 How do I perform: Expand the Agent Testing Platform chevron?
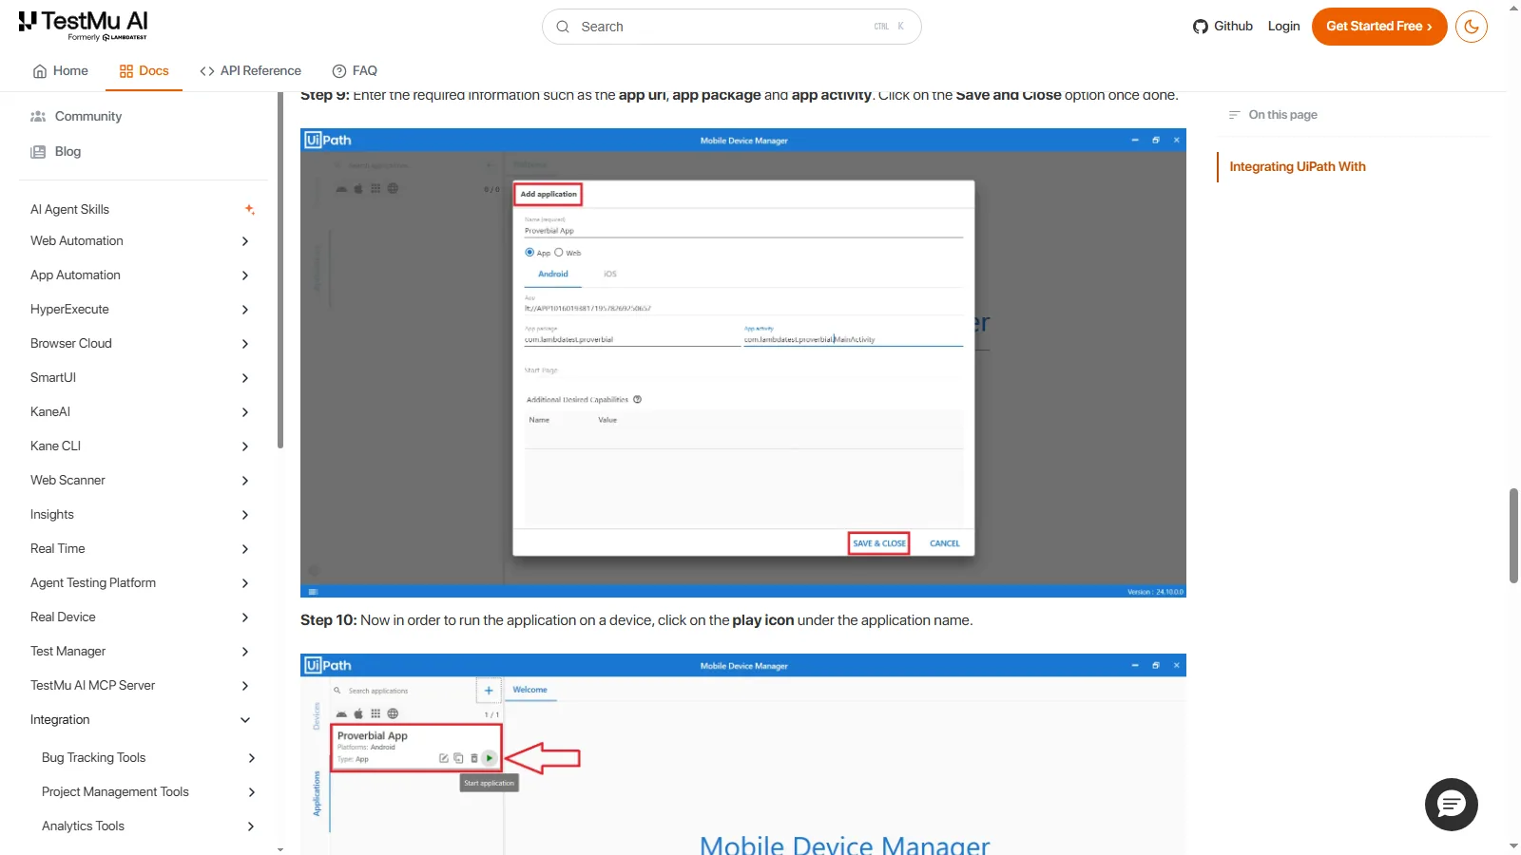click(245, 583)
